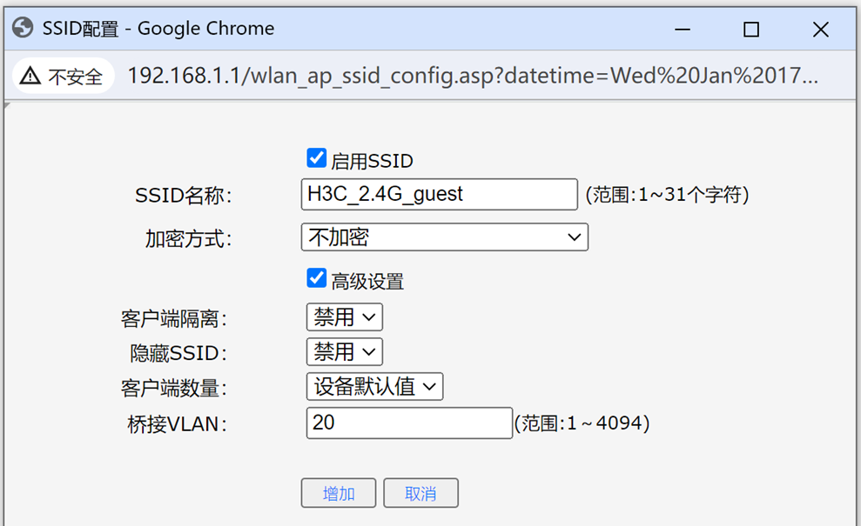Click the 不安全 security warning chip
The width and height of the screenshot is (861, 526).
(64, 76)
